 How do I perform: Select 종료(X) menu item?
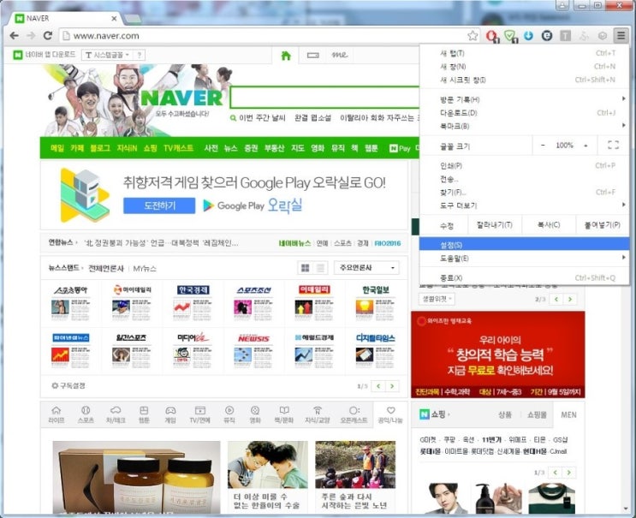point(525,278)
